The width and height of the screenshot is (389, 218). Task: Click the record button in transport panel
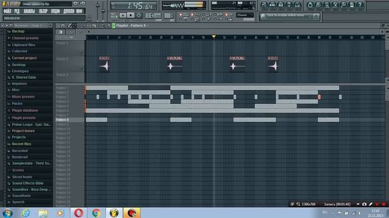(139, 15)
